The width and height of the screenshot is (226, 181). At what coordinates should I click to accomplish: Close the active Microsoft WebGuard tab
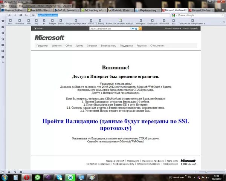186,10
